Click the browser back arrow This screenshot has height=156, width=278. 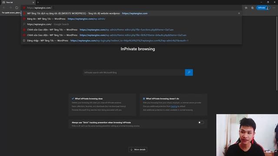4,8
